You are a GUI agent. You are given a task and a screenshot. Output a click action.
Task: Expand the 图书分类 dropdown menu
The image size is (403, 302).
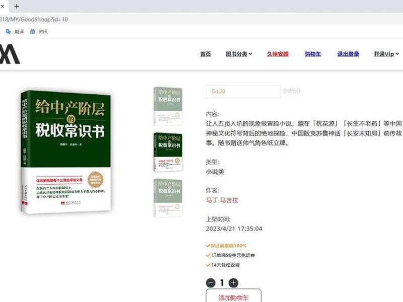(x=239, y=54)
